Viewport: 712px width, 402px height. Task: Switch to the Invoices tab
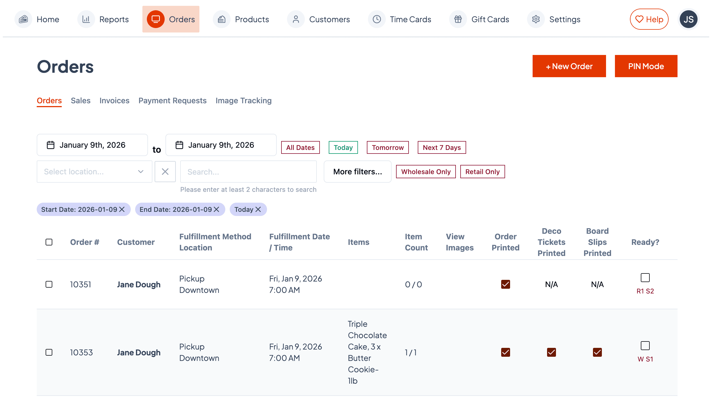point(114,100)
